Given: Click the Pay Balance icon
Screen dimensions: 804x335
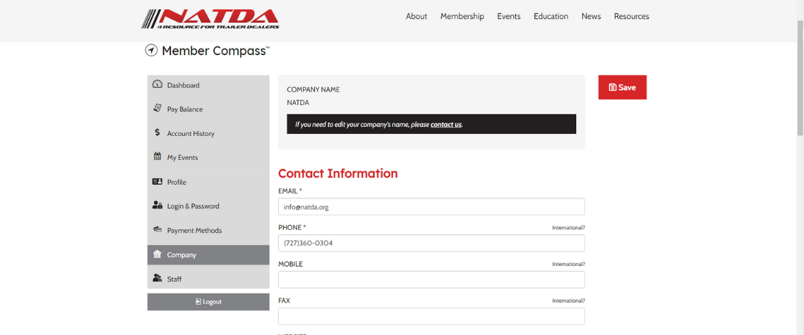Looking at the screenshot, I should [157, 109].
